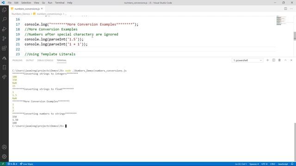Kill terminal with trash icon
The image size is (296, 166).
coord(279,60)
